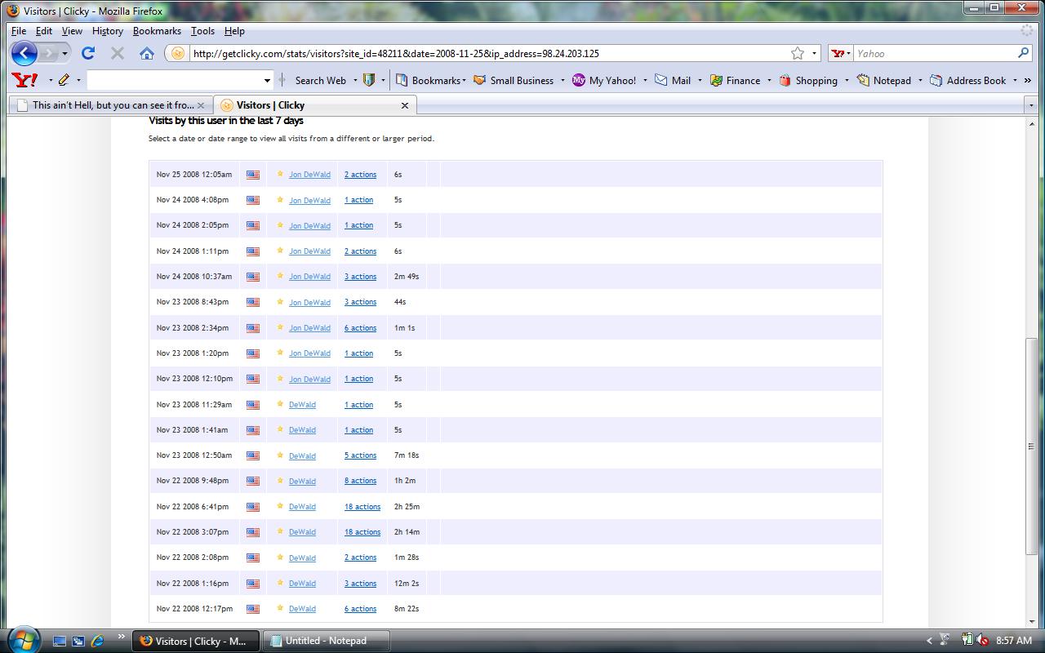Reload the current page
1045x653 pixels.
pyautogui.click(x=88, y=54)
